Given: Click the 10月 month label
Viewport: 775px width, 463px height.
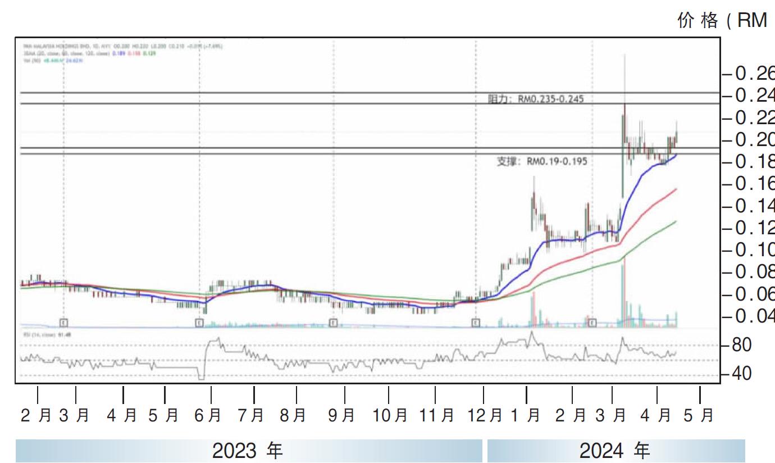Looking at the screenshot, I should pos(390,416).
